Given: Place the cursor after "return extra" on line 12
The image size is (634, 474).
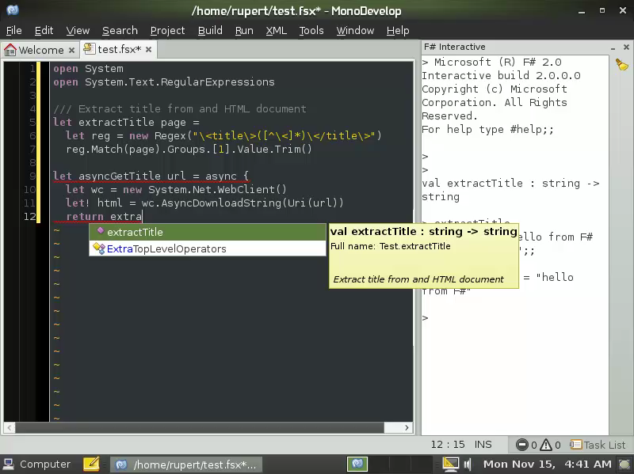Looking at the screenshot, I should (x=143, y=216).
